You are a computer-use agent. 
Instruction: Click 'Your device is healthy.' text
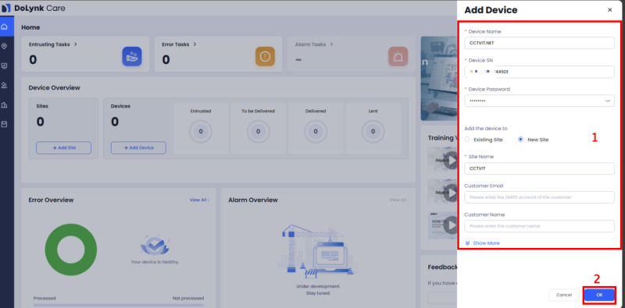(x=155, y=262)
